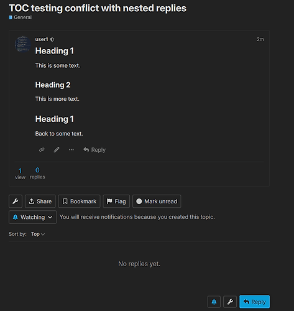Click the text 'Back to some text.'
Viewport: 294px width, 311px height.
point(59,134)
